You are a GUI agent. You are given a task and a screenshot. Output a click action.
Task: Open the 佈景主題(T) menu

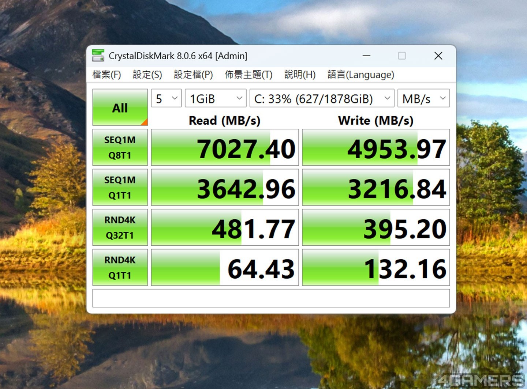248,75
